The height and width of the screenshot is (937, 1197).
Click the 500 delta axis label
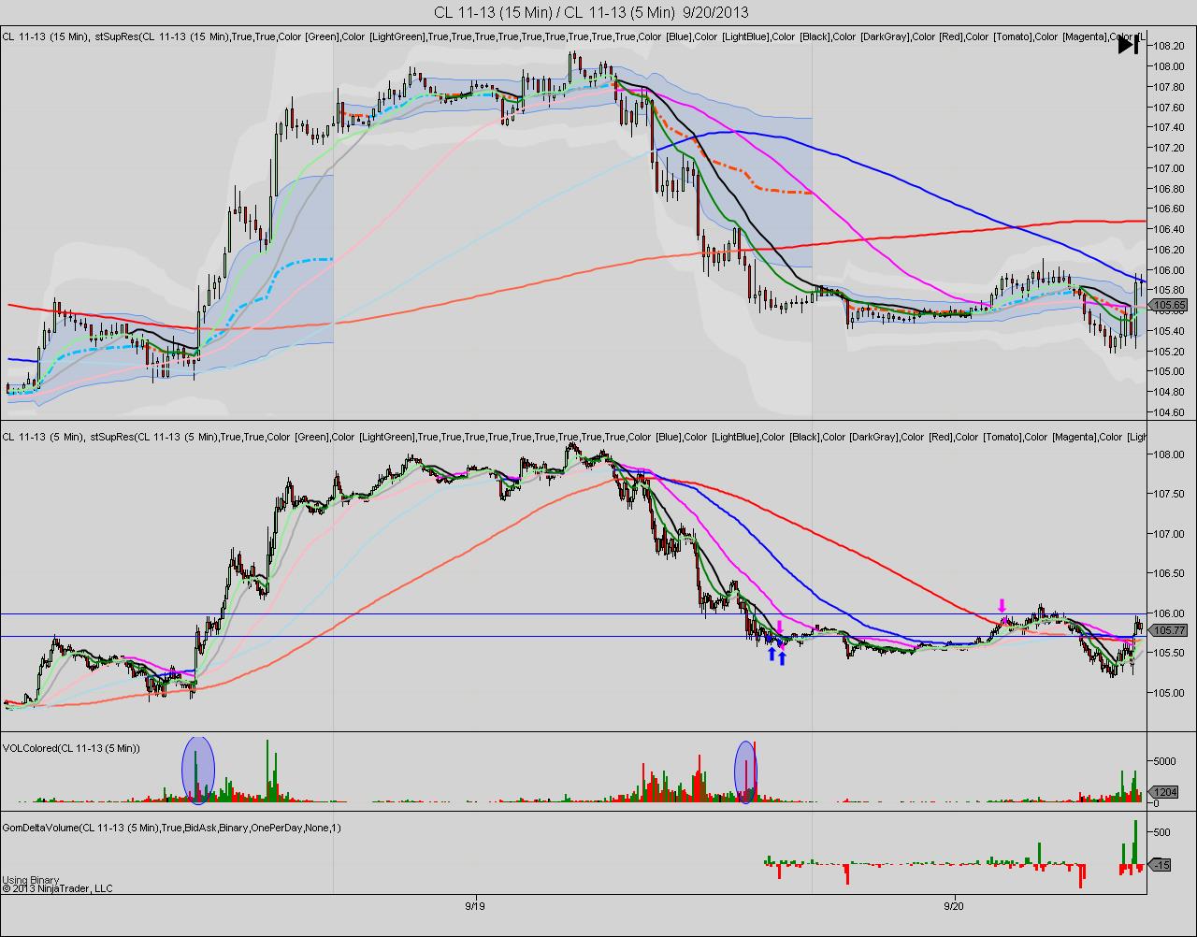[1162, 832]
